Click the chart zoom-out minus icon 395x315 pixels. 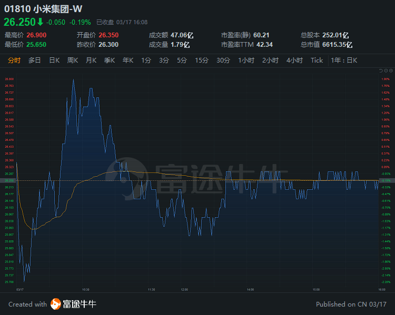(x=386, y=70)
